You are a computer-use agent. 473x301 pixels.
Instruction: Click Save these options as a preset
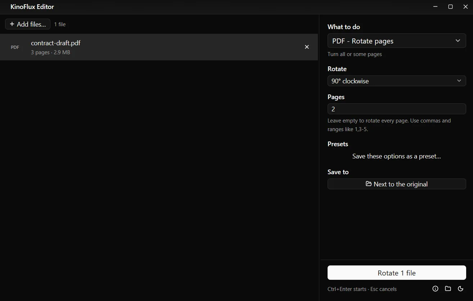pyautogui.click(x=397, y=156)
